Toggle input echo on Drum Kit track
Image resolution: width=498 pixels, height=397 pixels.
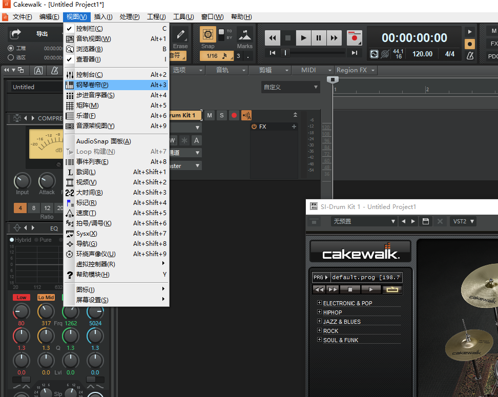point(246,115)
